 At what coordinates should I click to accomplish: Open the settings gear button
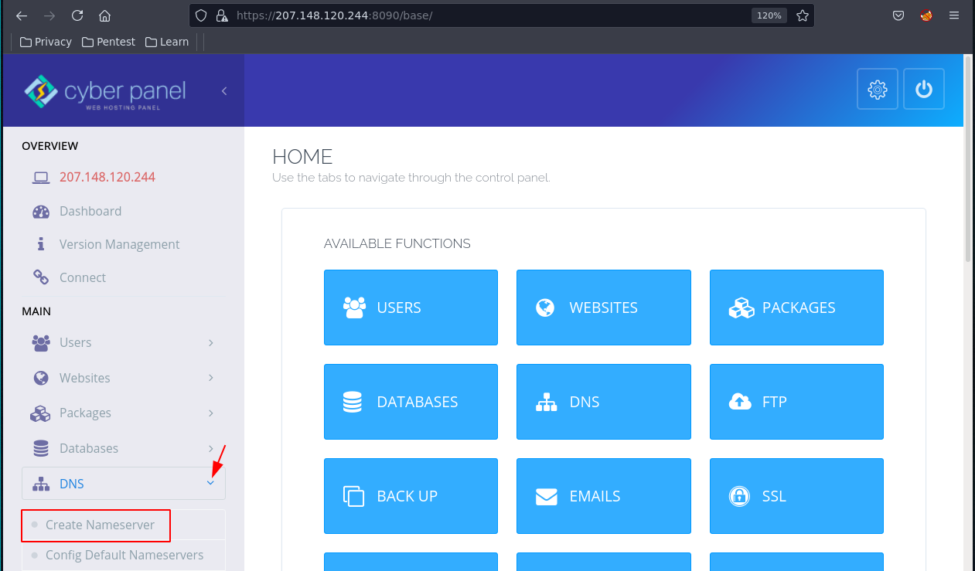pos(878,90)
